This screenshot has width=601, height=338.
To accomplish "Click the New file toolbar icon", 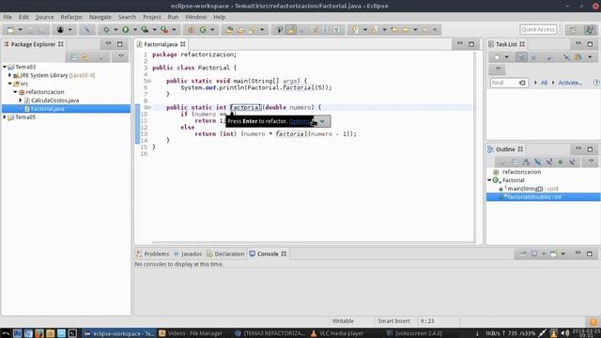I will [x=10, y=29].
